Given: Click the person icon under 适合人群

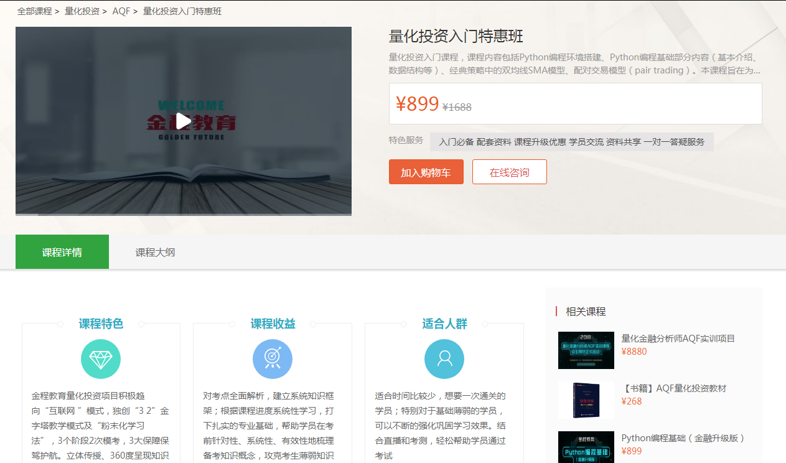Looking at the screenshot, I should [444, 359].
